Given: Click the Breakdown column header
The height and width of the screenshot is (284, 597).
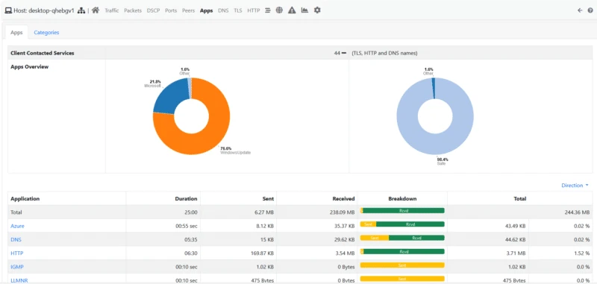Looking at the screenshot, I should [x=402, y=199].
